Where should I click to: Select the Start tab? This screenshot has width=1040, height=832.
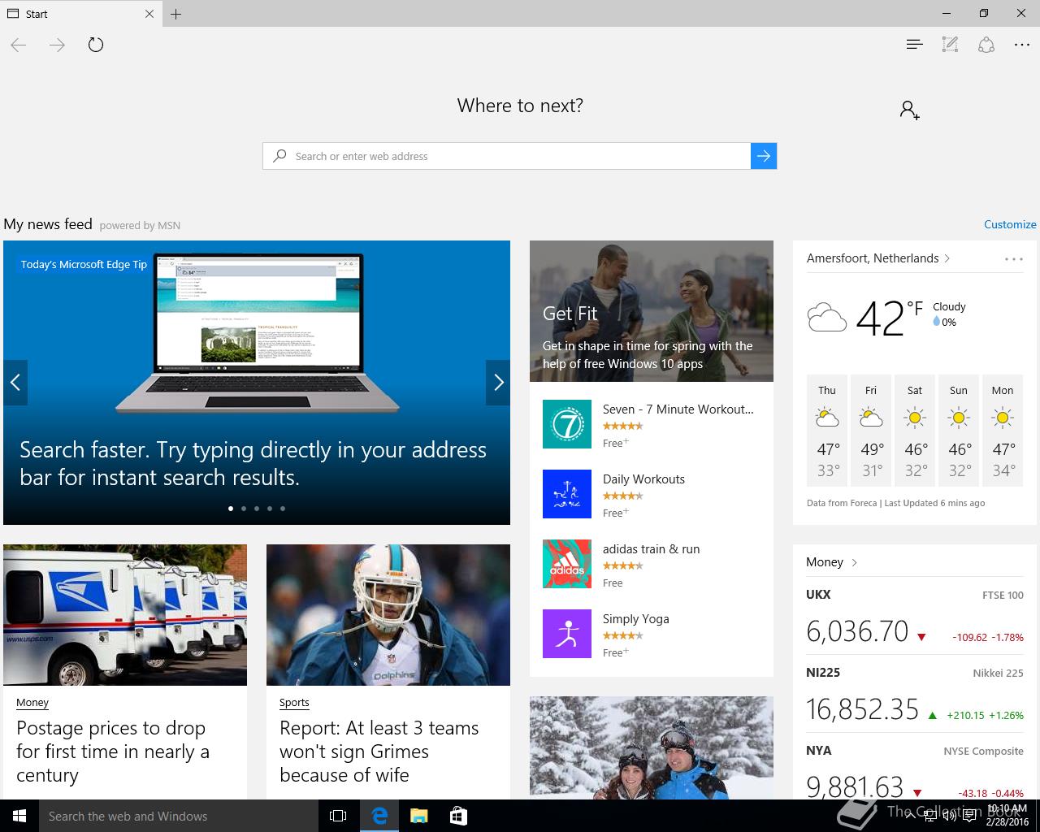point(81,14)
